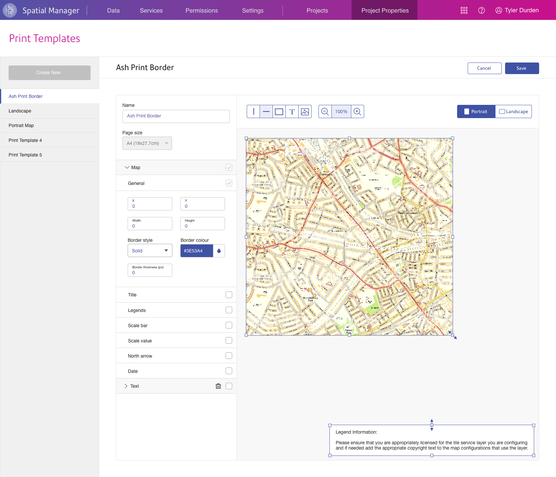Expand the Text section chevron

click(126, 386)
